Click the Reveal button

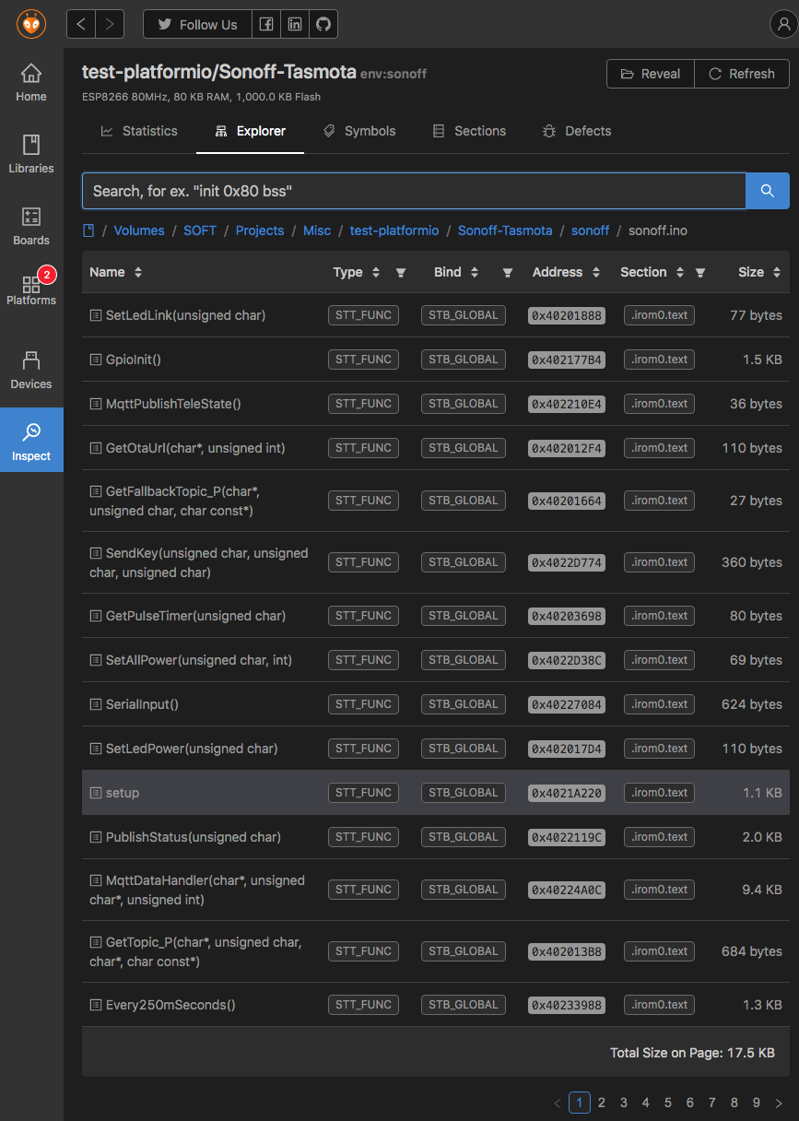tap(651, 74)
